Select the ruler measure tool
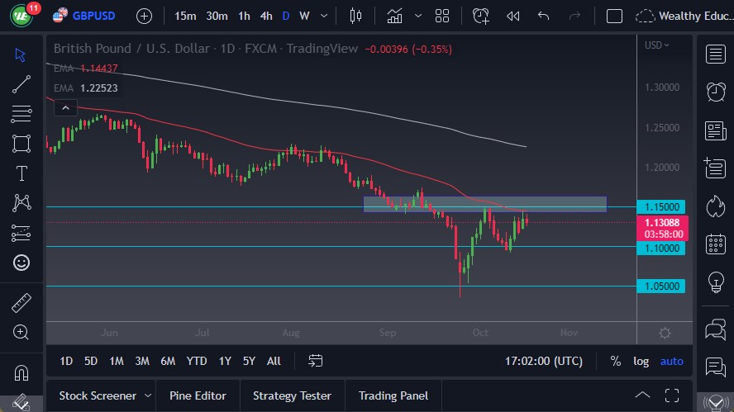This screenshot has height=412, width=734. coord(21,303)
